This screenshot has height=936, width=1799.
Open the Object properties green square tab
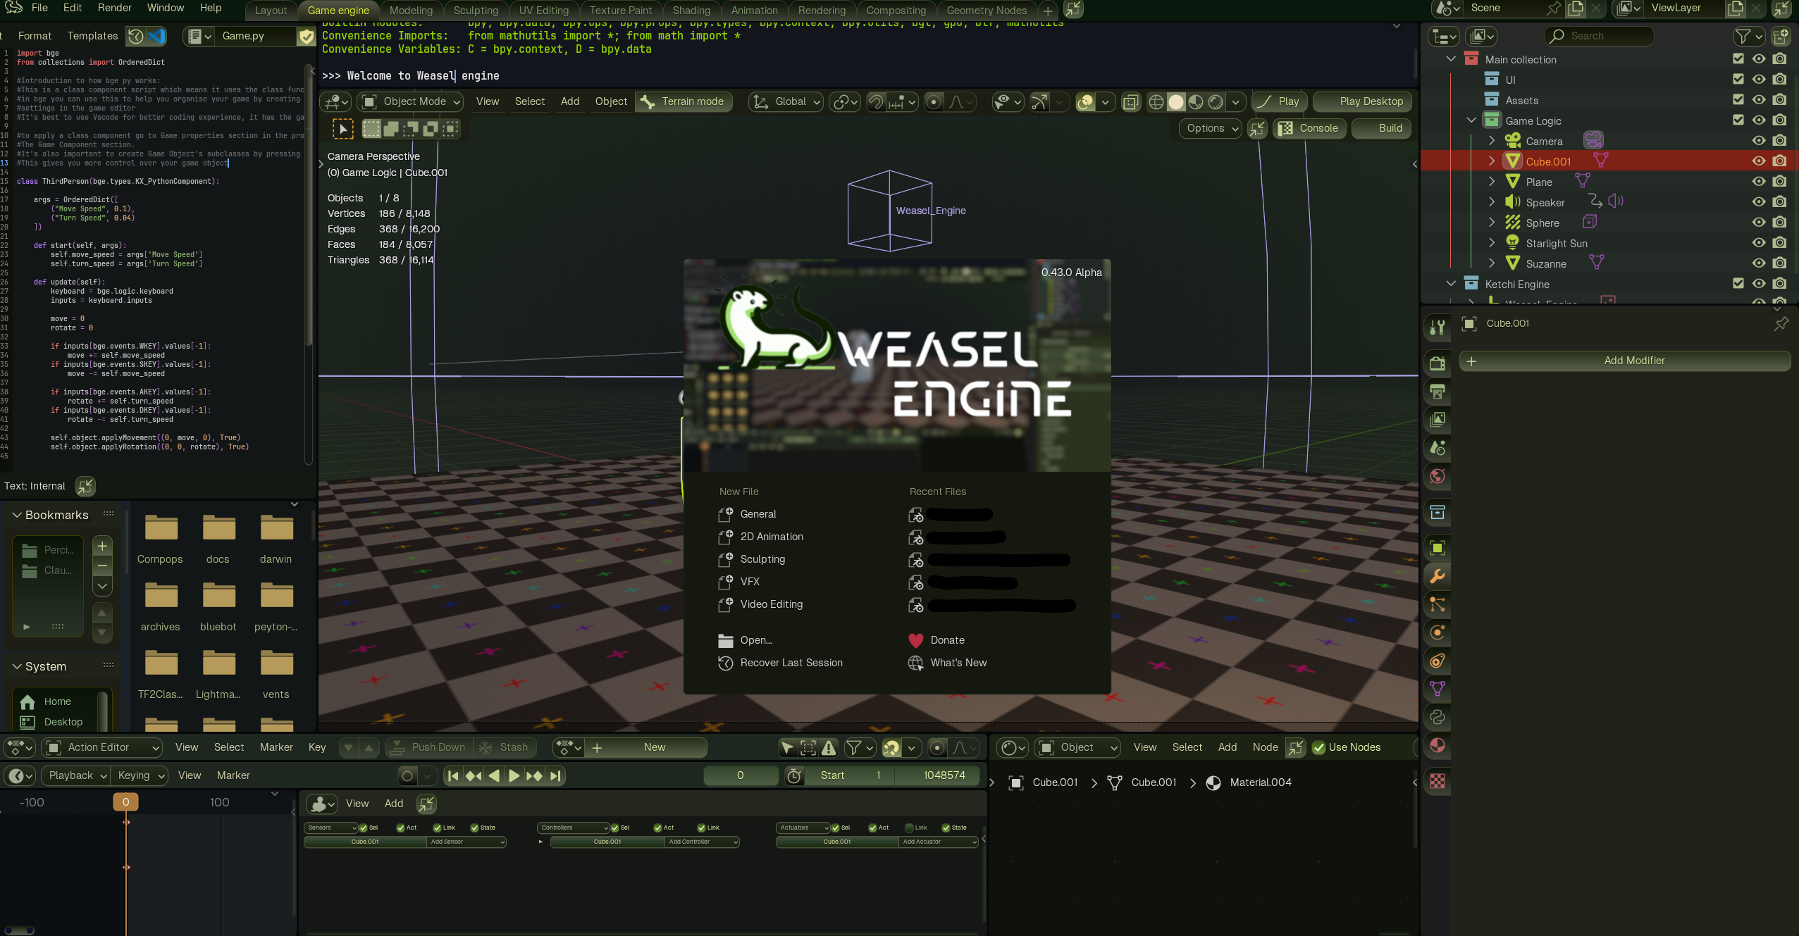[x=1438, y=548]
